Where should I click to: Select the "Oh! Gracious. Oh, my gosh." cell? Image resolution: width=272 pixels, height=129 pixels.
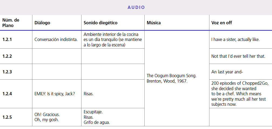[47, 117]
